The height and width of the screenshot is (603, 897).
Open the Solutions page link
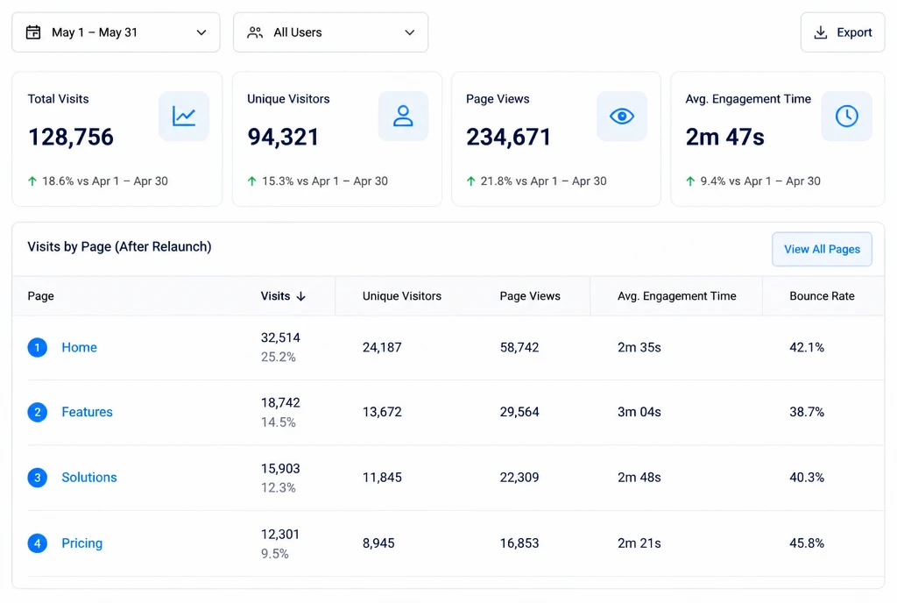[x=89, y=477]
